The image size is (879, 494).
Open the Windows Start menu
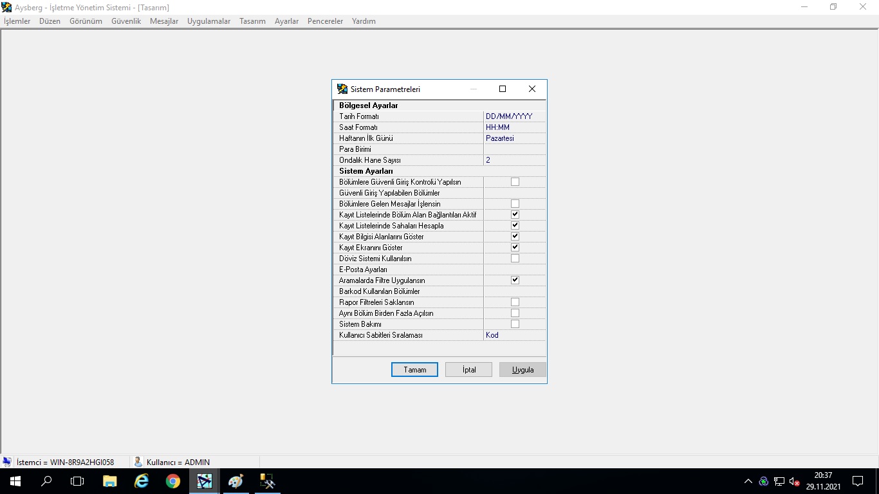15,481
